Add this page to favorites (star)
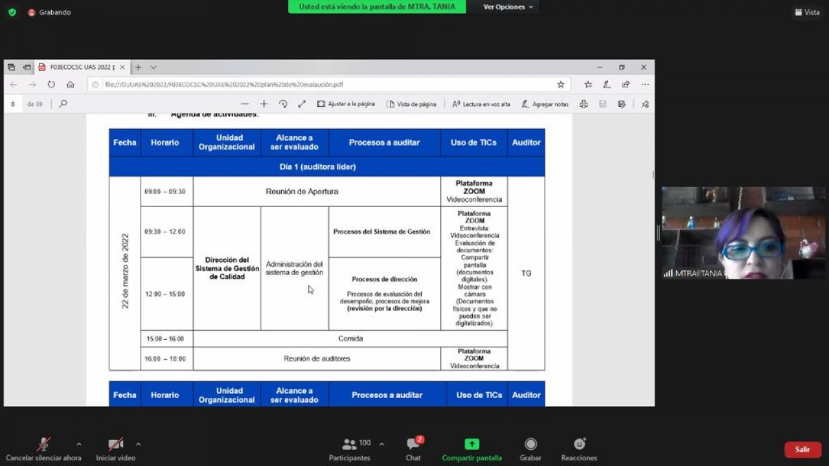Screen dimensions: 829x466 pos(561,85)
